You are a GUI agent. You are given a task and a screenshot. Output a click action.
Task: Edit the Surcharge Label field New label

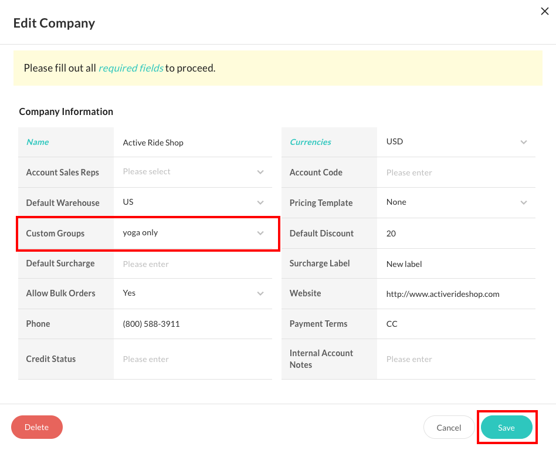(456, 264)
